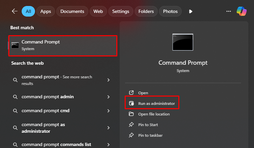Click the Open action's external-link icon

131,93
